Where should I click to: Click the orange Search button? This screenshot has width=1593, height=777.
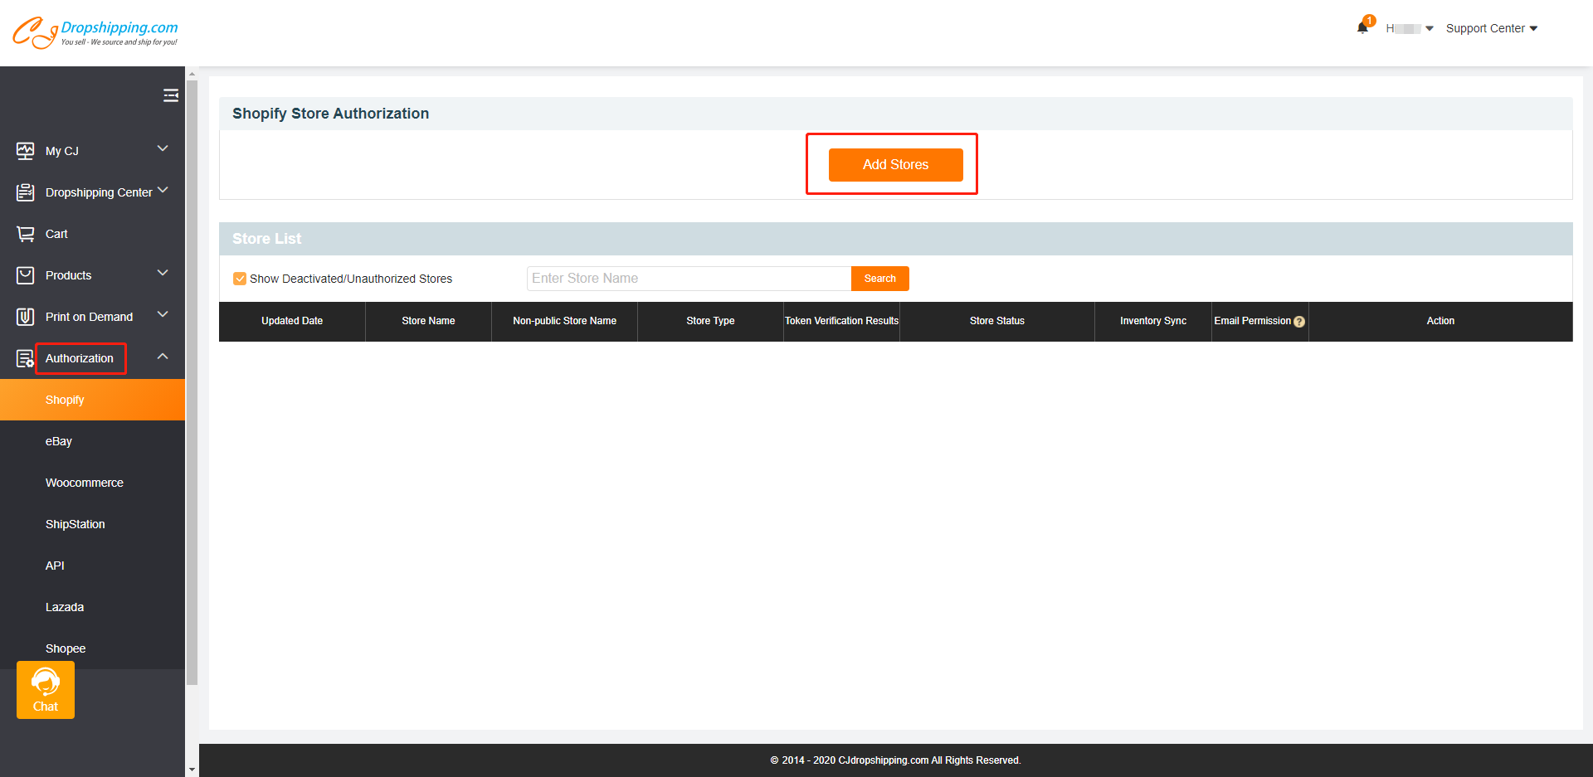(x=879, y=279)
